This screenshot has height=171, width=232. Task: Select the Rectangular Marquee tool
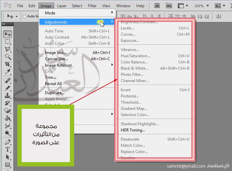coord(8,42)
